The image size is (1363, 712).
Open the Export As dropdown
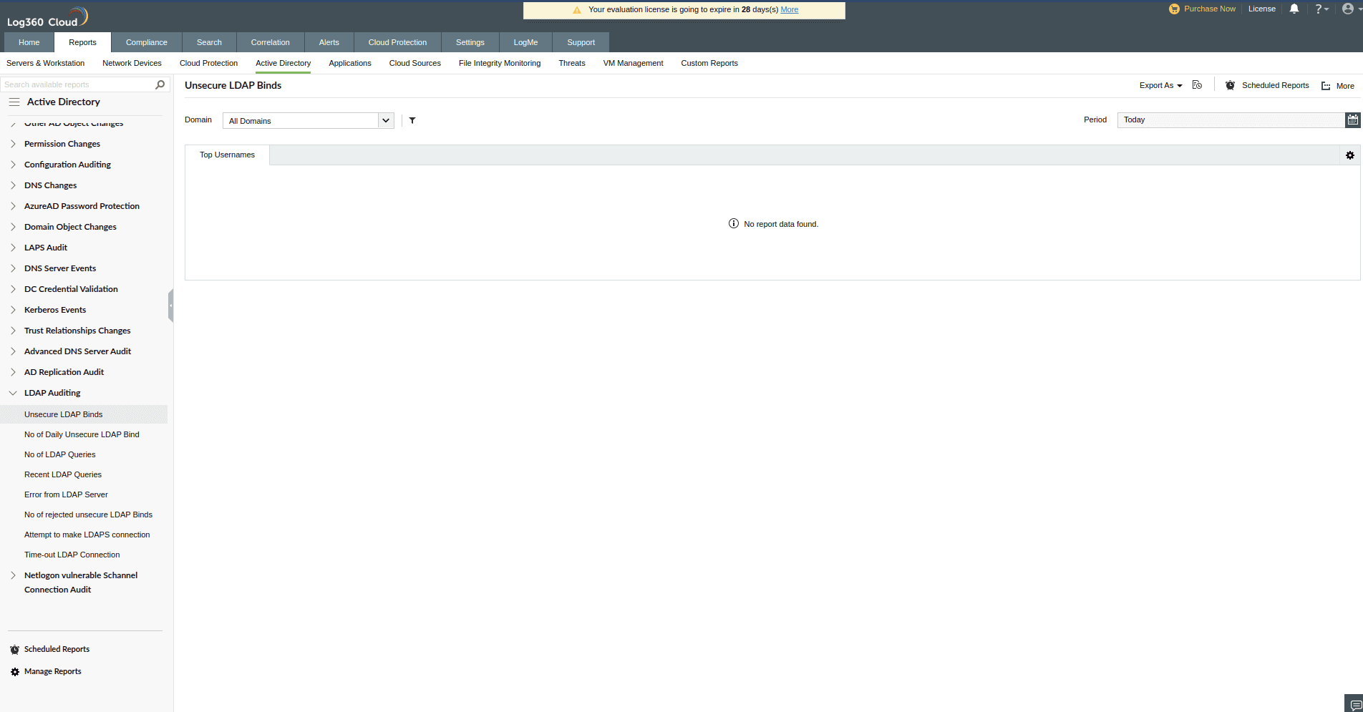(x=1160, y=85)
